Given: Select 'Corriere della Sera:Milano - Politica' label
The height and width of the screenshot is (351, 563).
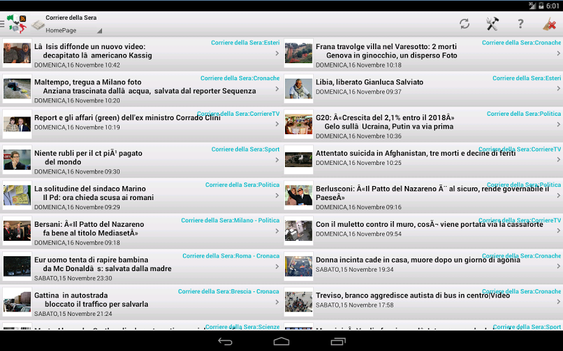Looking at the screenshot, I should (230, 220).
